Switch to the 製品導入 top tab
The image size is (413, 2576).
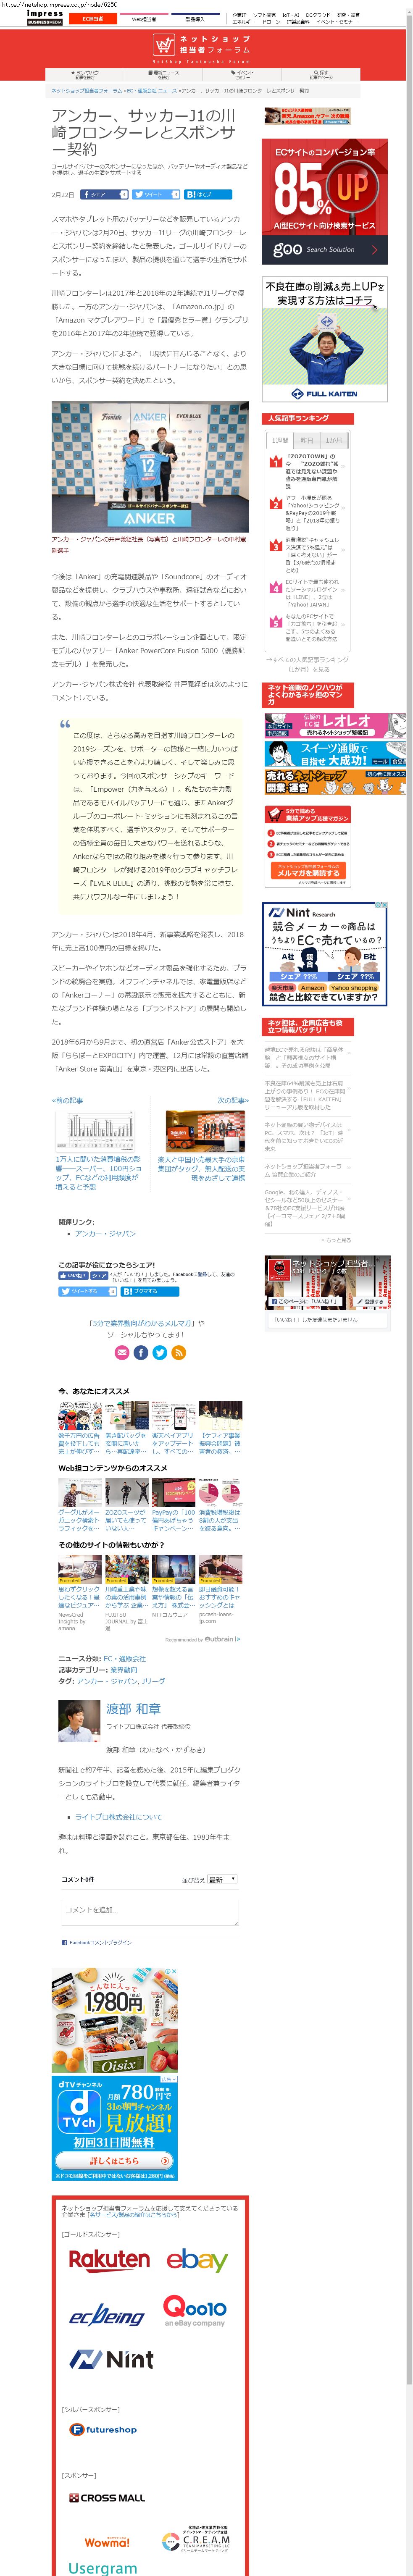[194, 19]
